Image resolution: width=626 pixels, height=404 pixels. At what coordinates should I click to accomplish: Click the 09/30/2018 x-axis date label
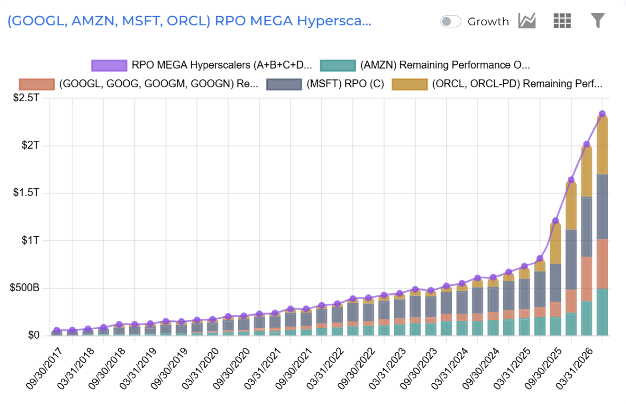tap(106, 368)
